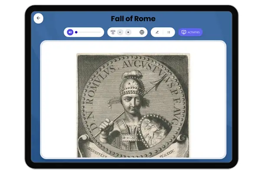Click the monitor icon inside Activities
Screen dimensions: 260x173
tap(184, 32)
